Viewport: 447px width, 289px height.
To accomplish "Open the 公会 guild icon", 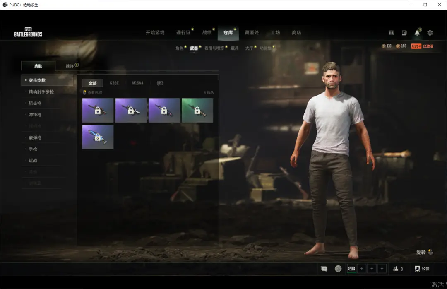I will tap(417, 269).
